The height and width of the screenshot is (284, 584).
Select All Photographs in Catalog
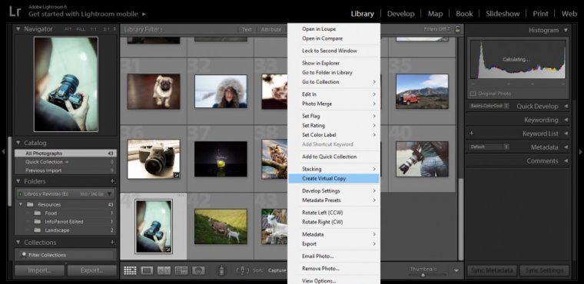click(x=65, y=153)
